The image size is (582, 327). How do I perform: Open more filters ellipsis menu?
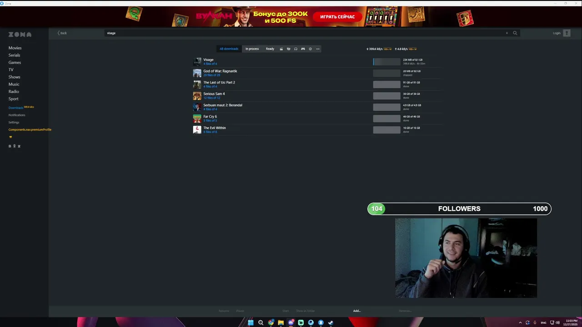[x=317, y=49]
